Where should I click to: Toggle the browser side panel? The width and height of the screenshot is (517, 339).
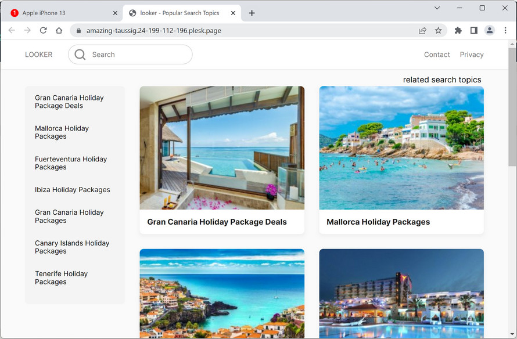pos(474,31)
